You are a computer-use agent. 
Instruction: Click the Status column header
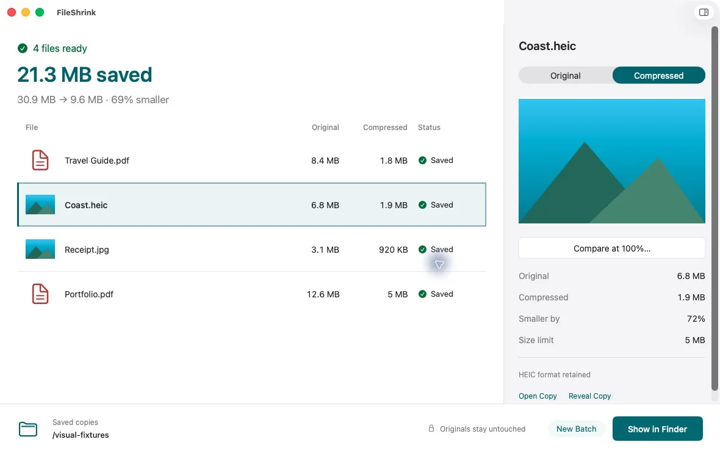pos(429,127)
